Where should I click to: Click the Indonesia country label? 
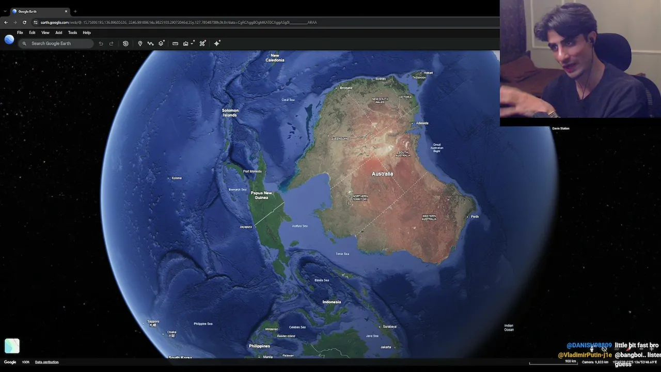(x=332, y=302)
